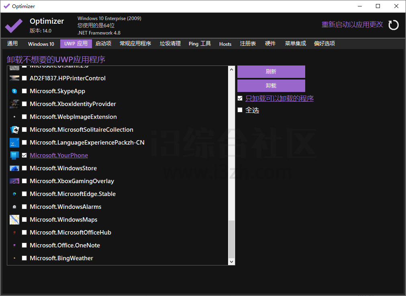Image resolution: width=406 pixels, height=296 pixels.
Task: Click the 刷新 refresh button
Action: 271,72
